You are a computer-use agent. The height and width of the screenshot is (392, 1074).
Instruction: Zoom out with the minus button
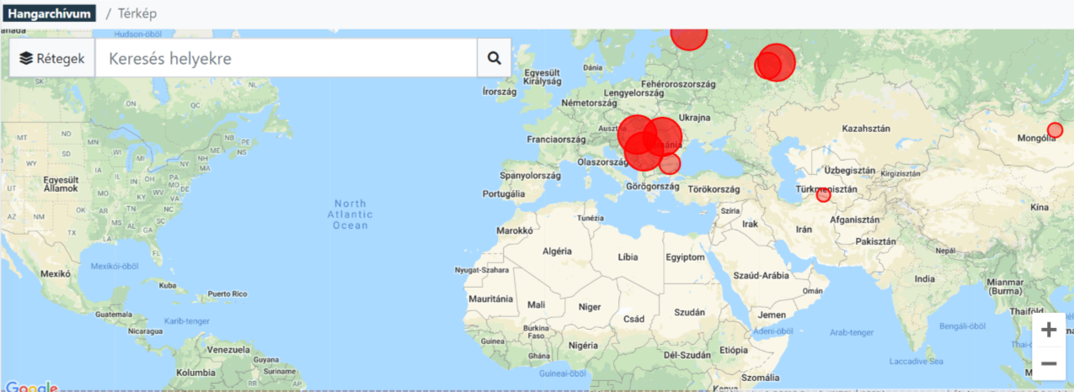coord(1049,363)
